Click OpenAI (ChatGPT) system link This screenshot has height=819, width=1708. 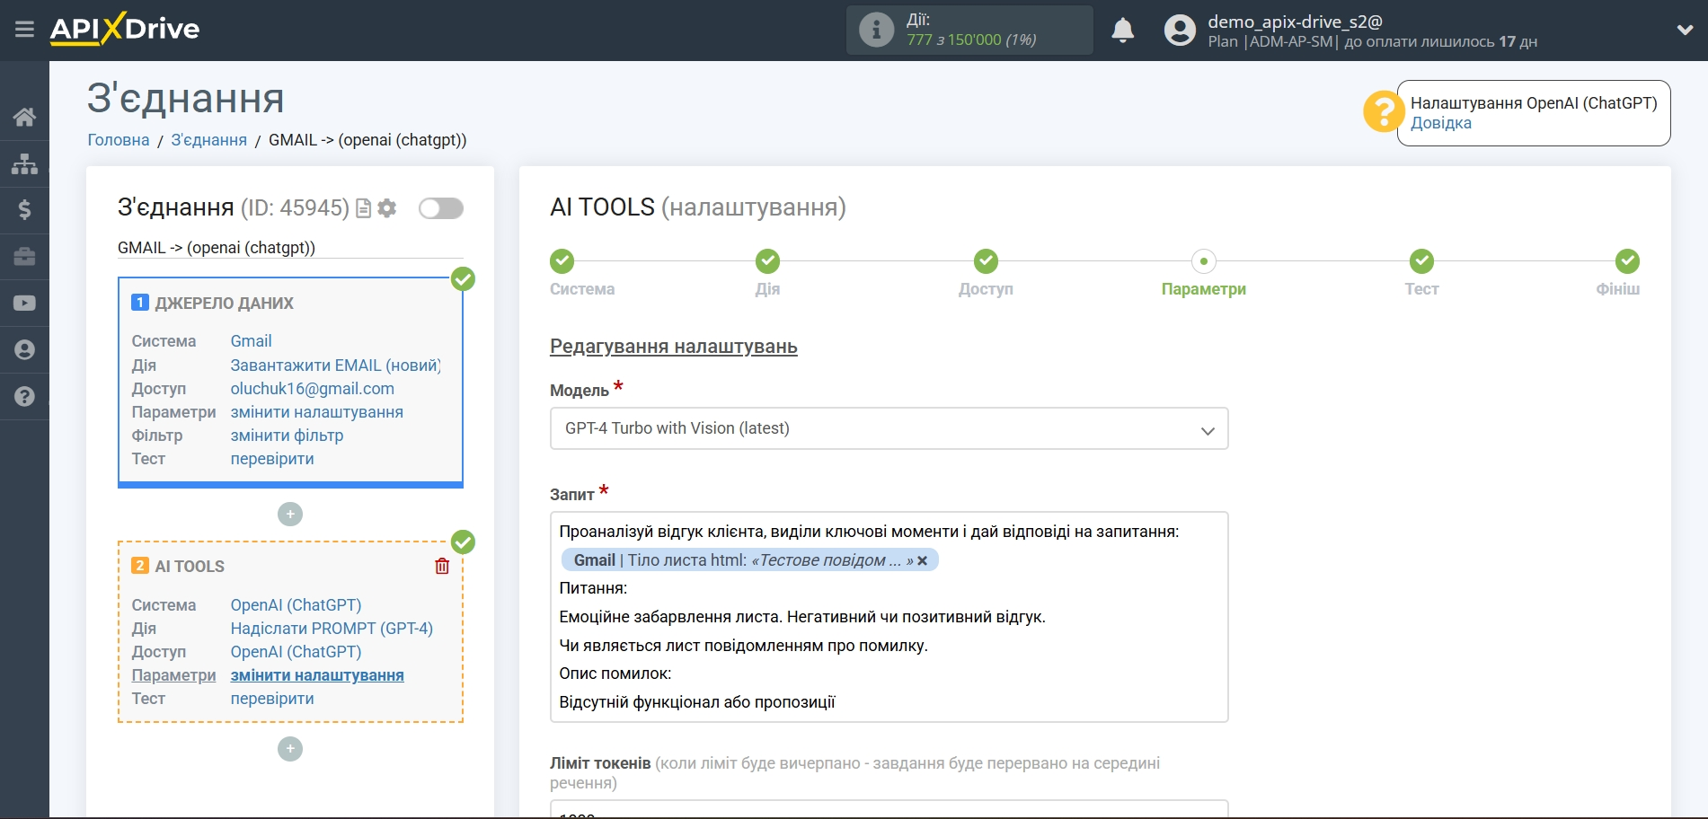296,605
